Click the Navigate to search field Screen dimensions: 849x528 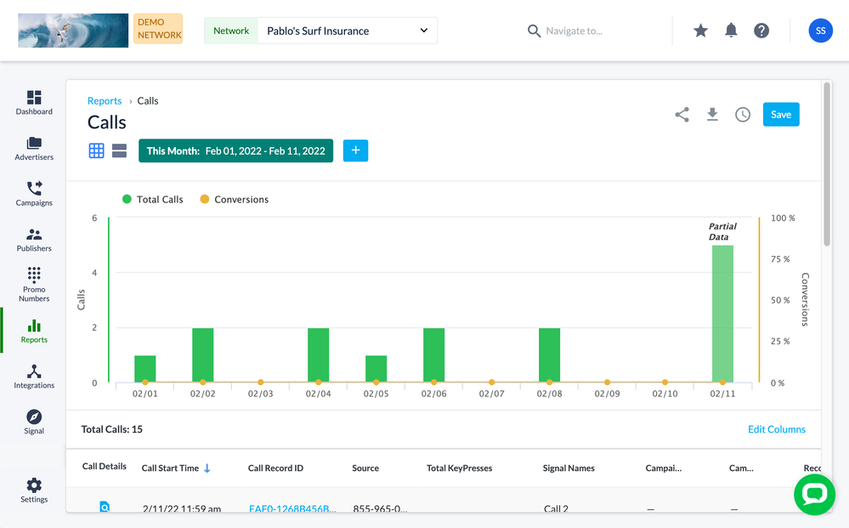point(586,31)
